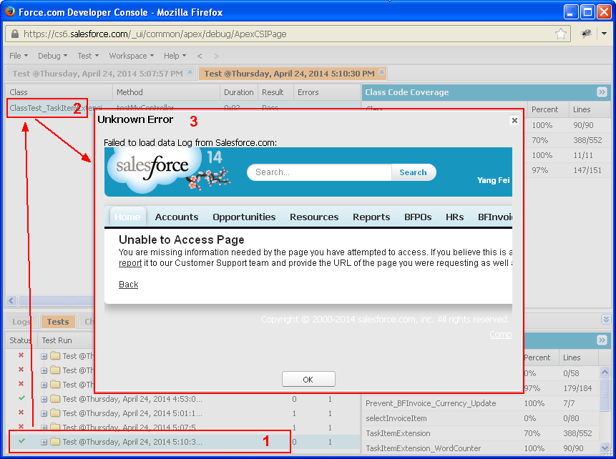Open the Home tab in Salesforce
This screenshot has width=616, height=459.
tap(127, 217)
